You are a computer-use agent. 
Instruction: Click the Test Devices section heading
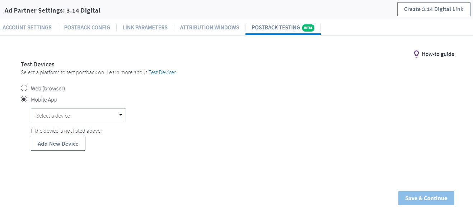[38, 64]
